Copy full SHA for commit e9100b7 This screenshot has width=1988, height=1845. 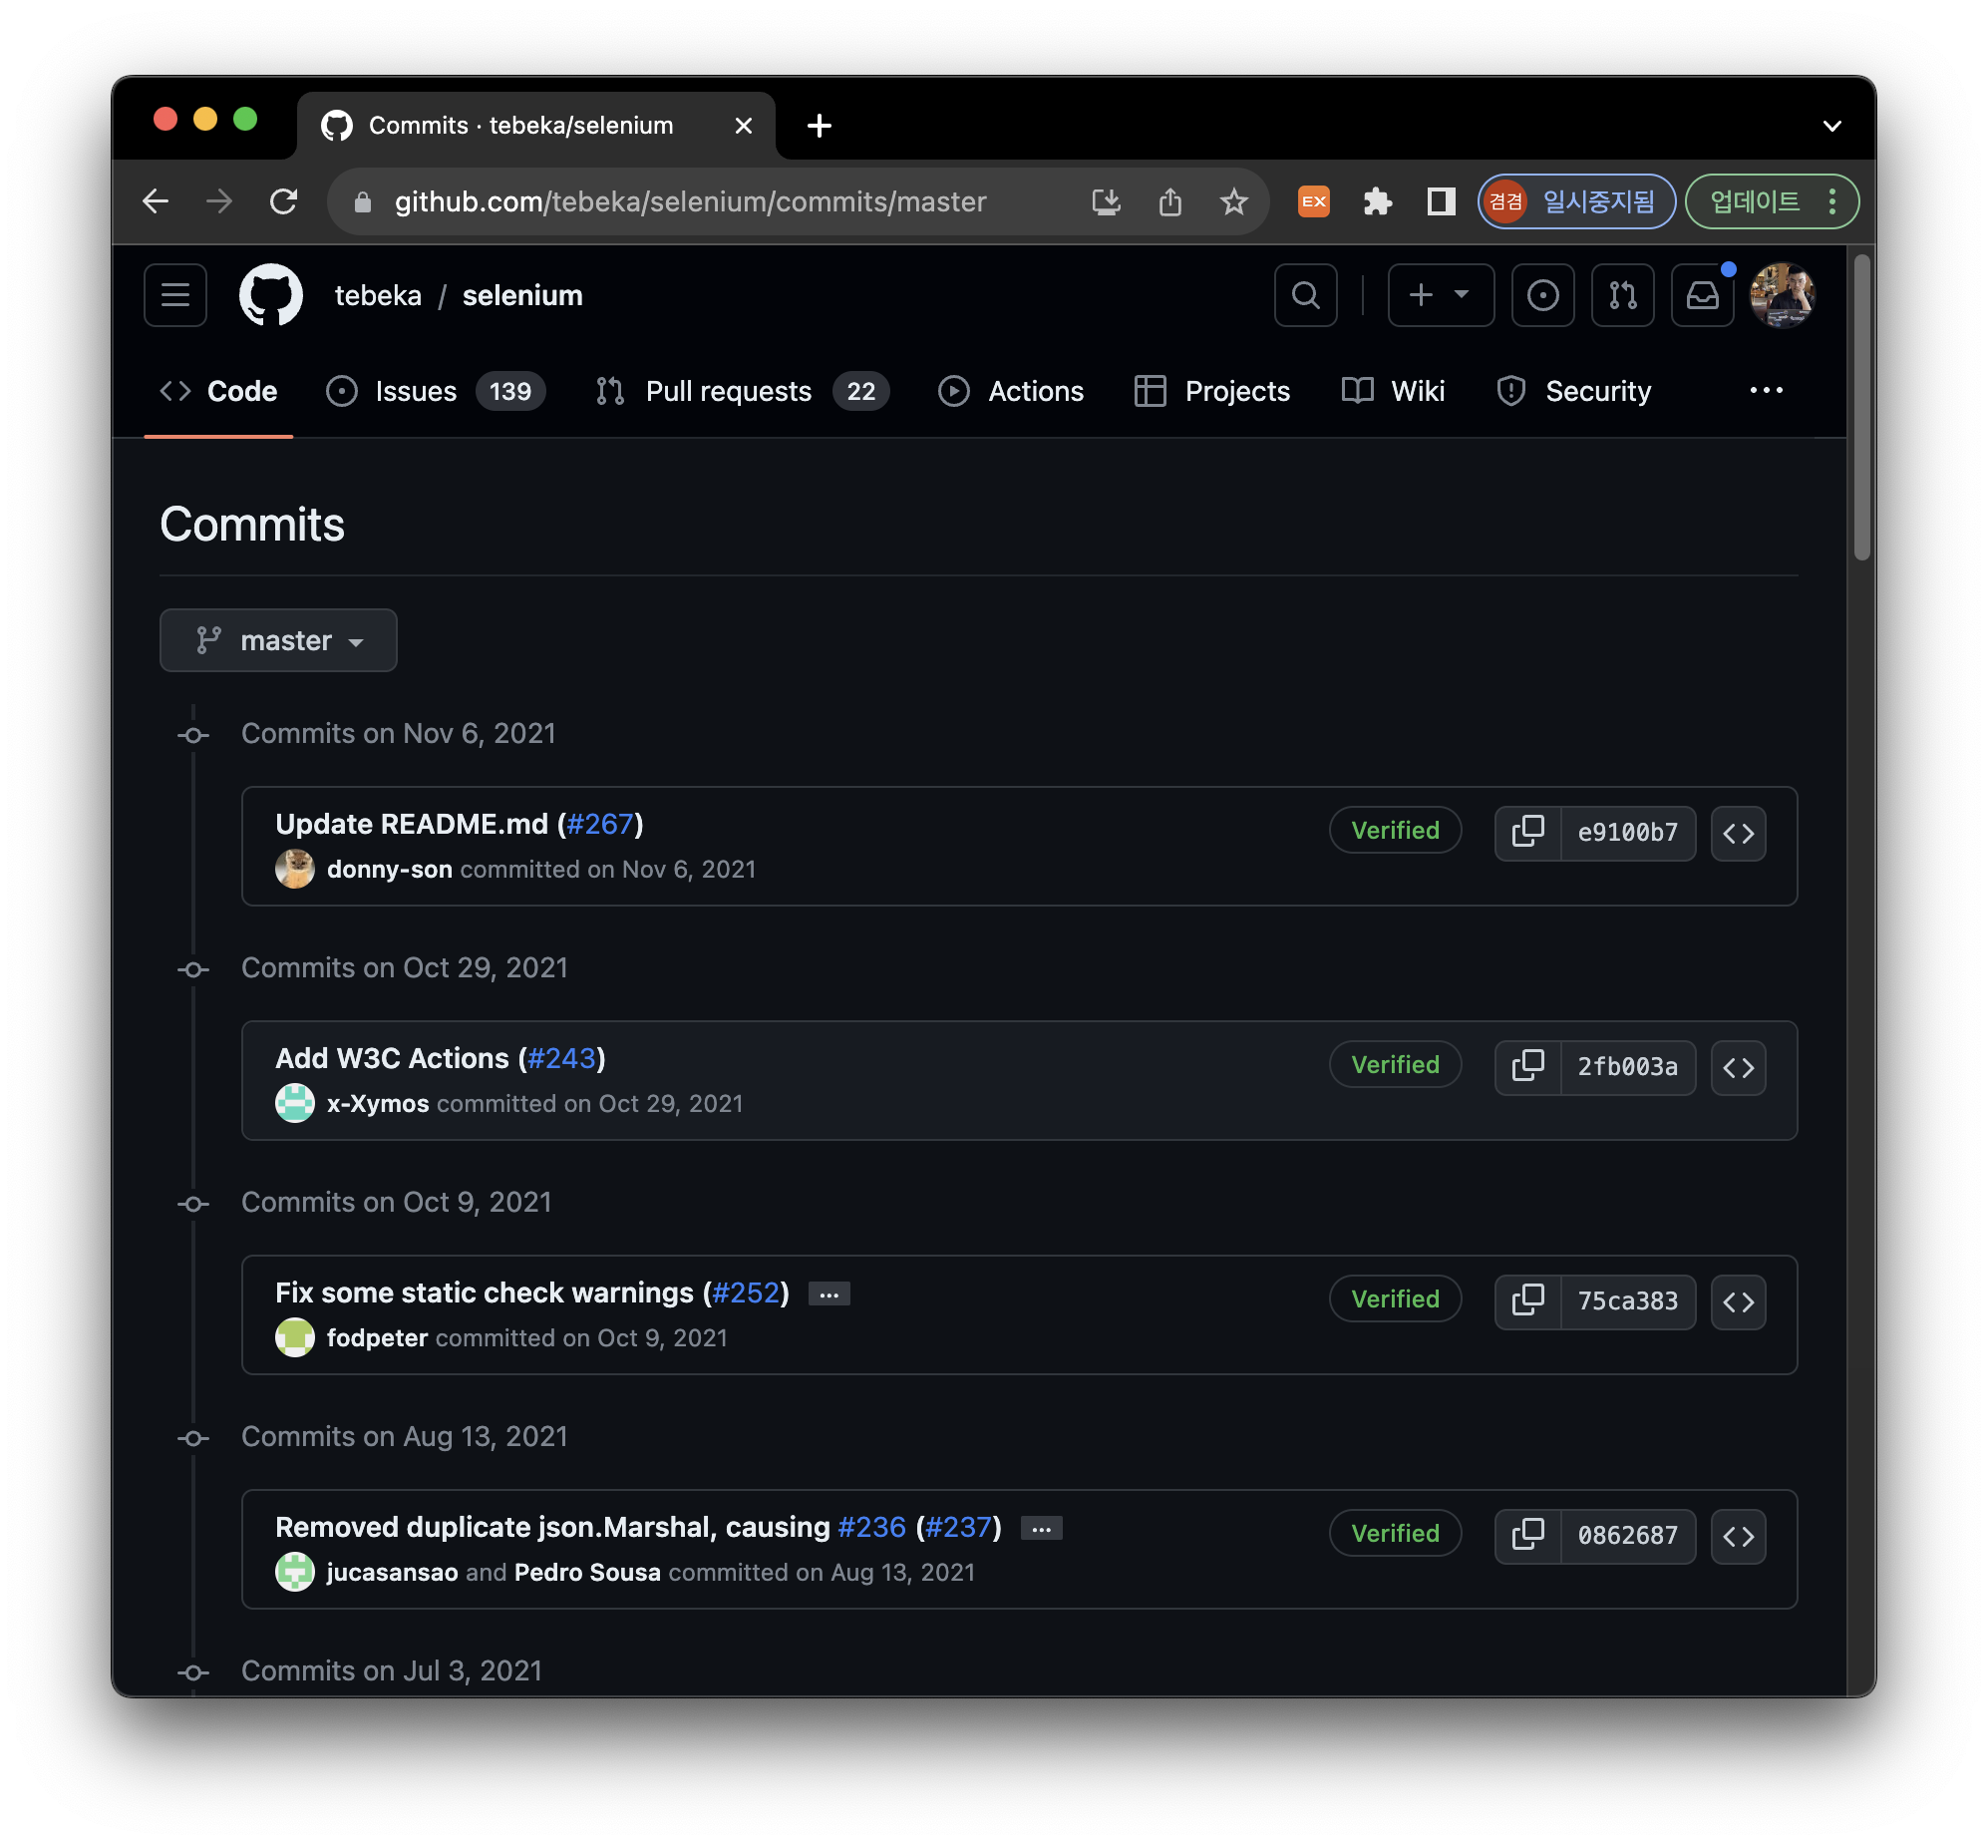(1527, 833)
